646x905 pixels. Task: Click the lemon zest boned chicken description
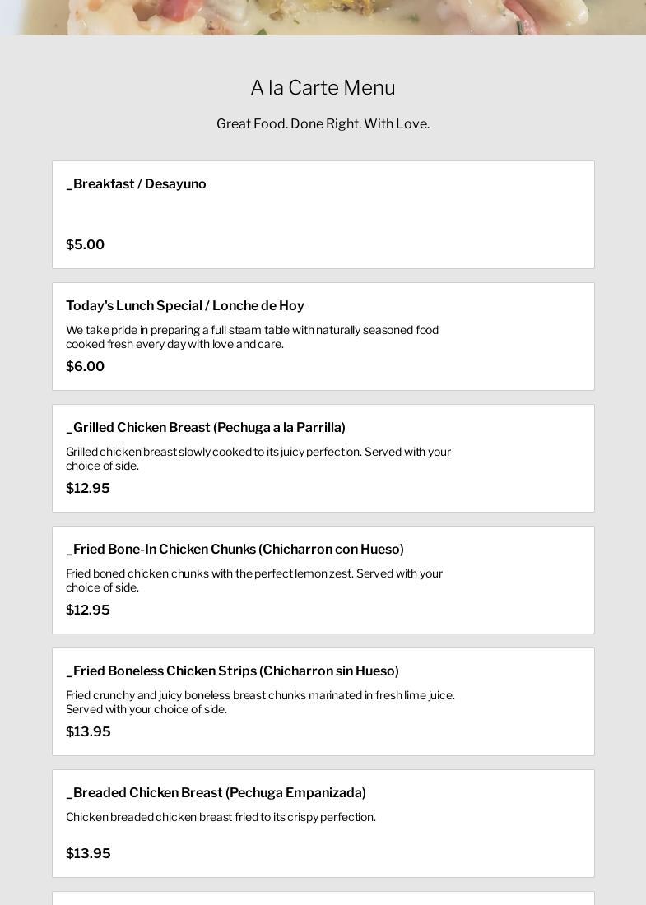point(253,580)
